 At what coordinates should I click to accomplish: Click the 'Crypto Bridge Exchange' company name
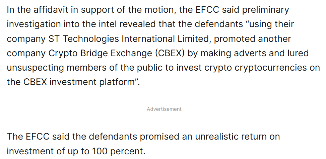pyautogui.click(x=100, y=54)
